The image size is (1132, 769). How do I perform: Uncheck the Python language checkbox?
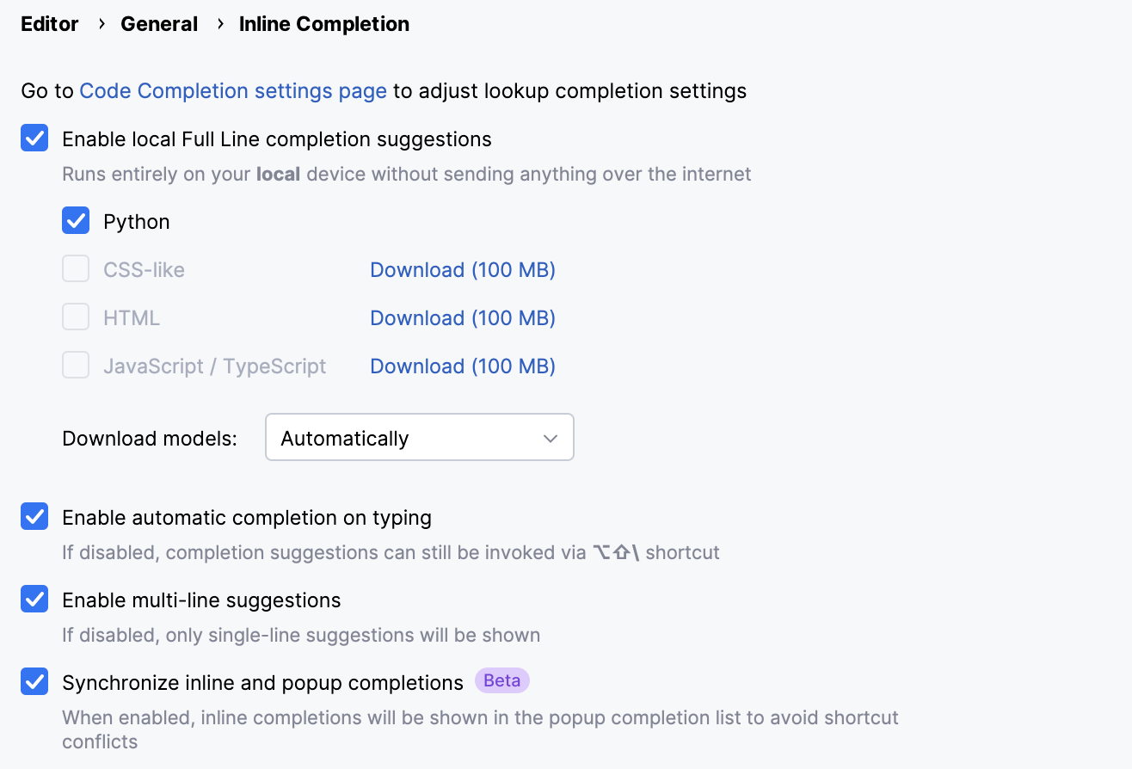75,220
